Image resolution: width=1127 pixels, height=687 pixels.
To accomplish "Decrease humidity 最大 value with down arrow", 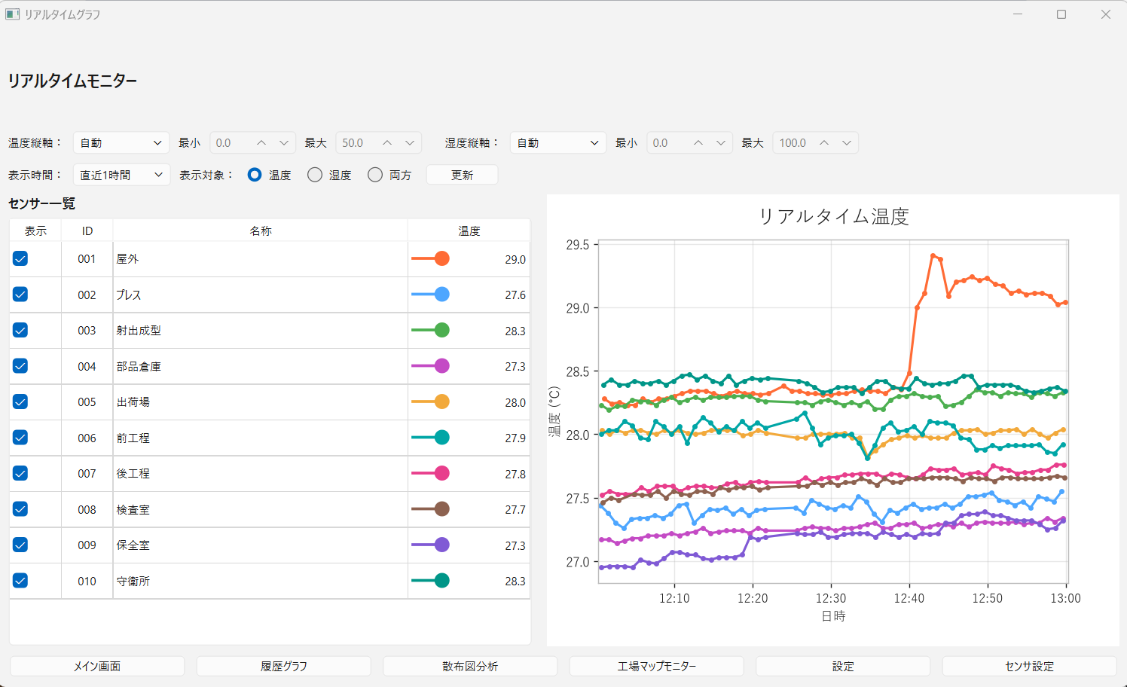I will [x=847, y=142].
